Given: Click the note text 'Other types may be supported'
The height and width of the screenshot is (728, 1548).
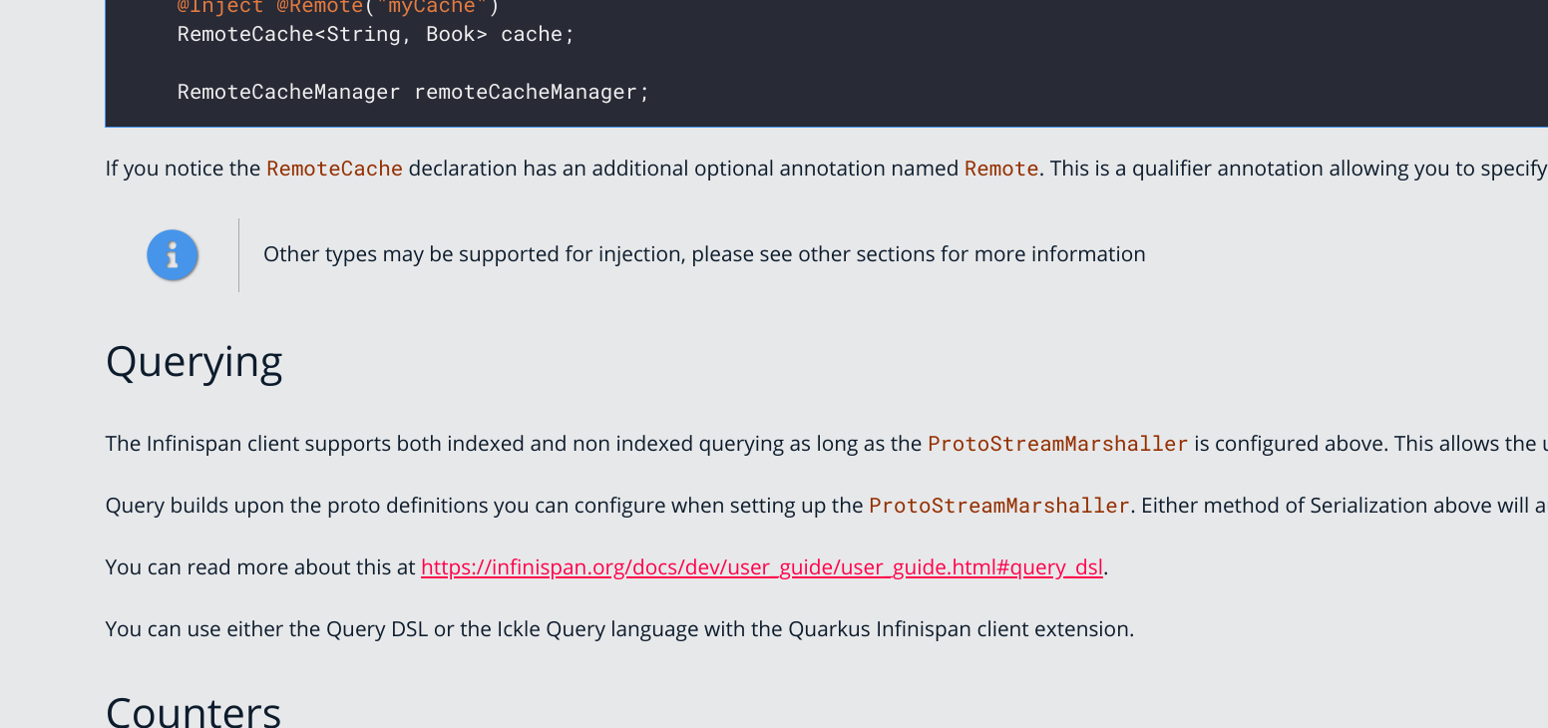Looking at the screenshot, I should tap(704, 254).
